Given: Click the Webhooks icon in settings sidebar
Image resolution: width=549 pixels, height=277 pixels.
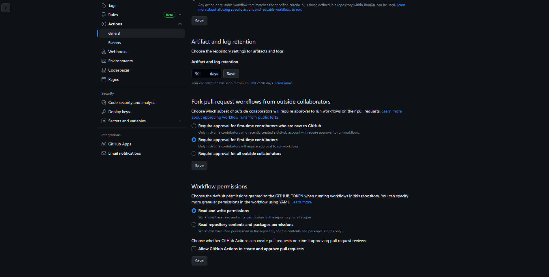Looking at the screenshot, I should point(104,52).
